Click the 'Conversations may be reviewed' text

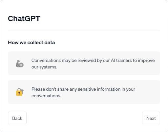pos(93,64)
